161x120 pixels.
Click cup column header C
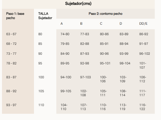(101, 24)
